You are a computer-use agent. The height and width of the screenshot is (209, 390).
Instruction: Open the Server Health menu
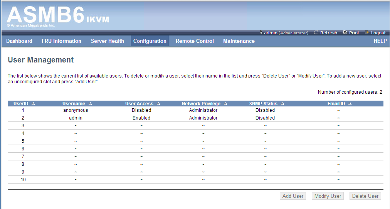point(108,41)
